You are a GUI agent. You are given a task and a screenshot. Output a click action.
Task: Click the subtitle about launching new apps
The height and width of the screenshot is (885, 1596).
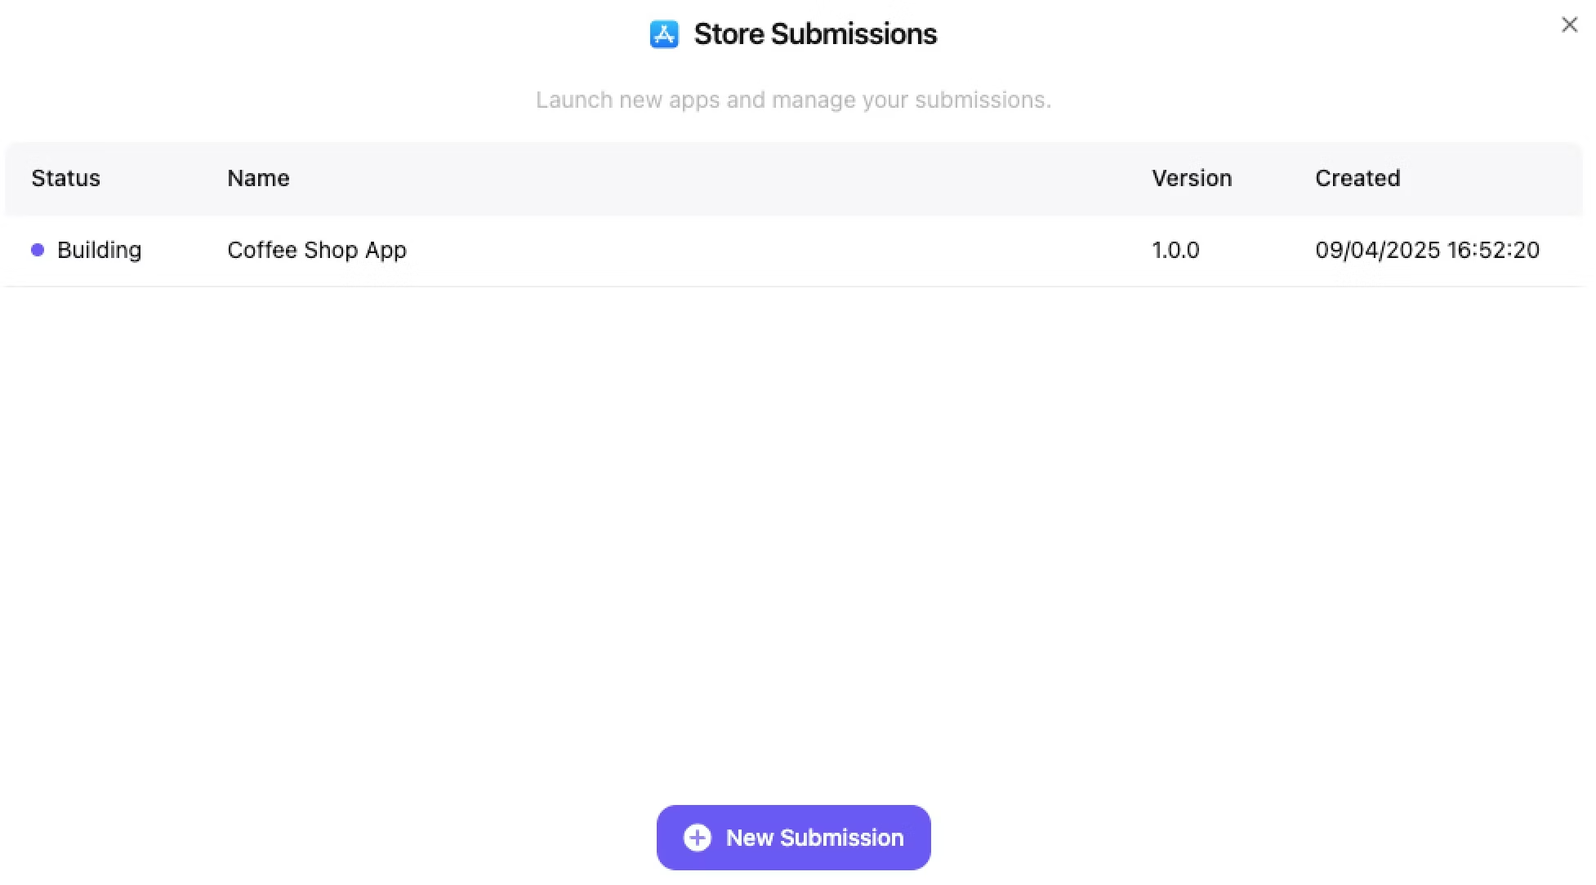click(793, 99)
